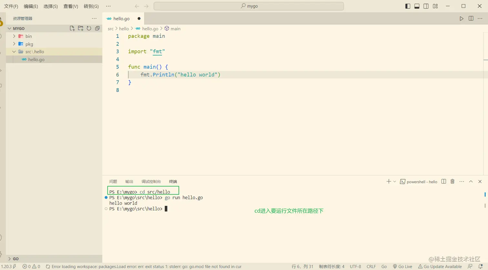
Task: Collapse all folders in explorer
Action: point(97,28)
